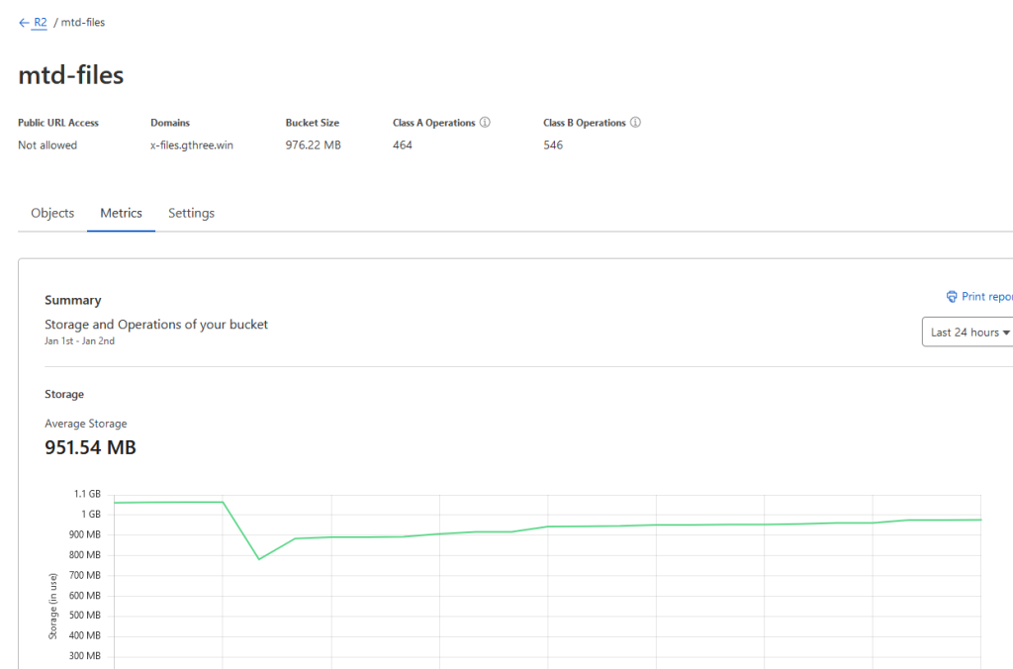
Task: Click the 951.54 MB average storage value
Action: 90,447
